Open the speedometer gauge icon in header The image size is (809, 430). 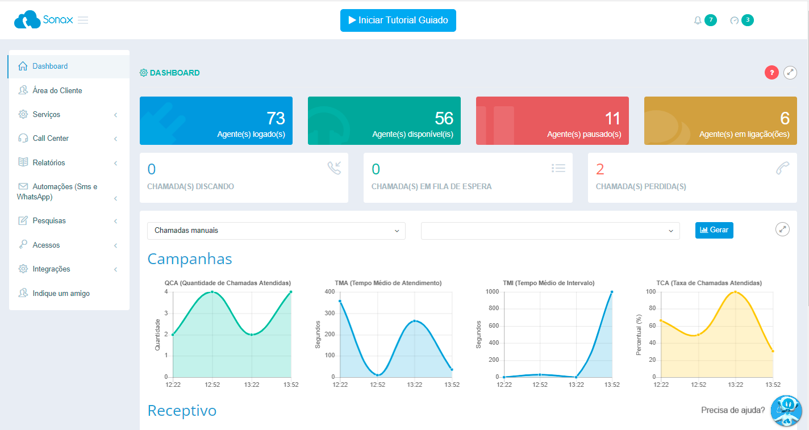(734, 20)
